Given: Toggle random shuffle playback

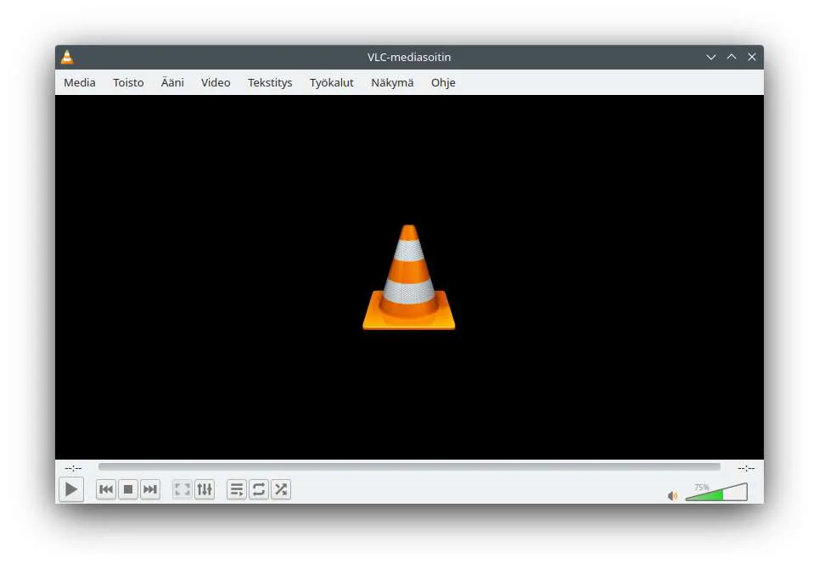Looking at the screenshot, I should (x=280, y=489).
